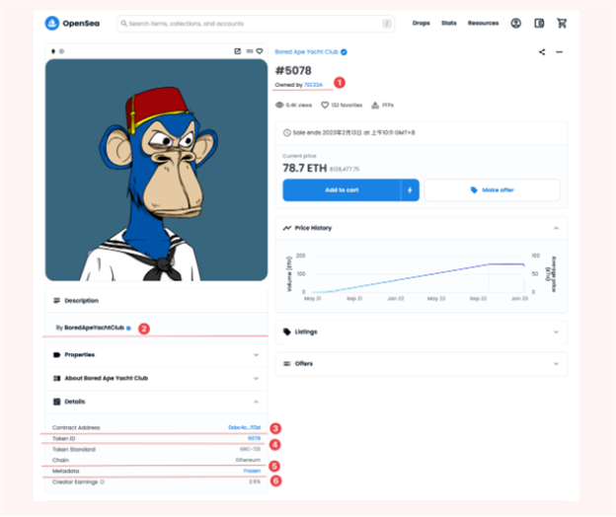The width and height of the screenshot is (616, 517).
Task: Click the Creator Earnings info icon
Action: click(102, 481)
